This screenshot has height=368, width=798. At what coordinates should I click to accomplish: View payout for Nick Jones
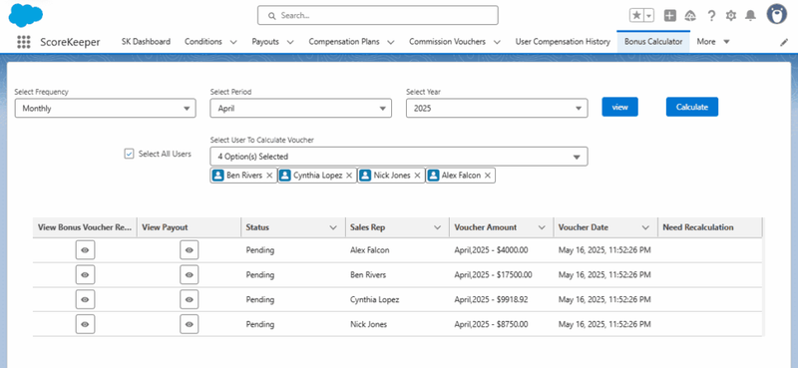tap(189, 324)
